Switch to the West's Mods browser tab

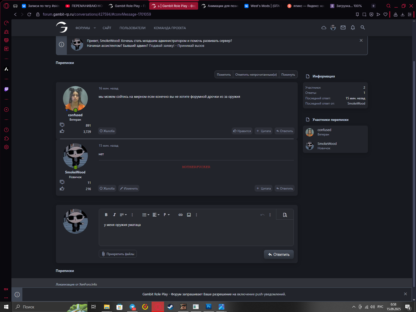(263, 6)
